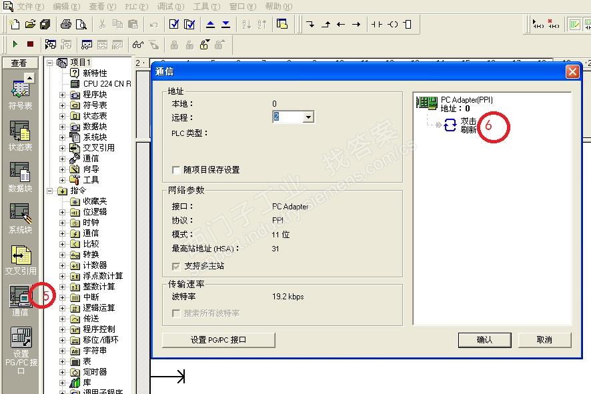Select 中断 in instruction tree
This screenshot has height=394, width=591.
[91, 297]
